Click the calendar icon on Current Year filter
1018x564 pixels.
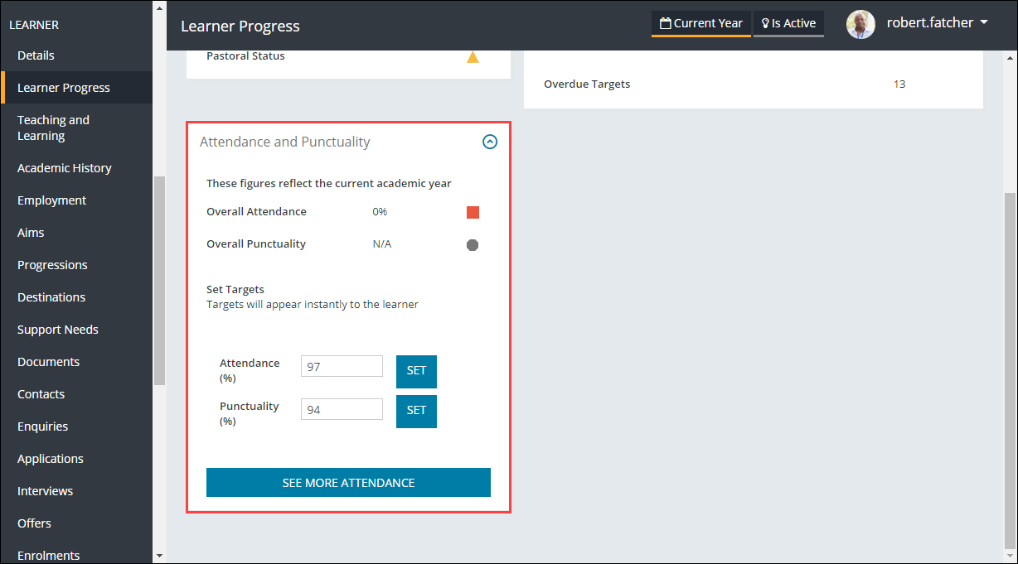click(x=663, y=23)
